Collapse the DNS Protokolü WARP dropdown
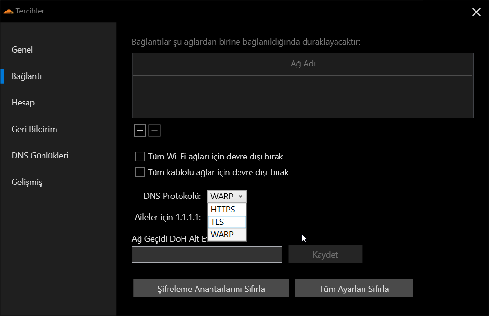489x316 pixels. point(227,197)
